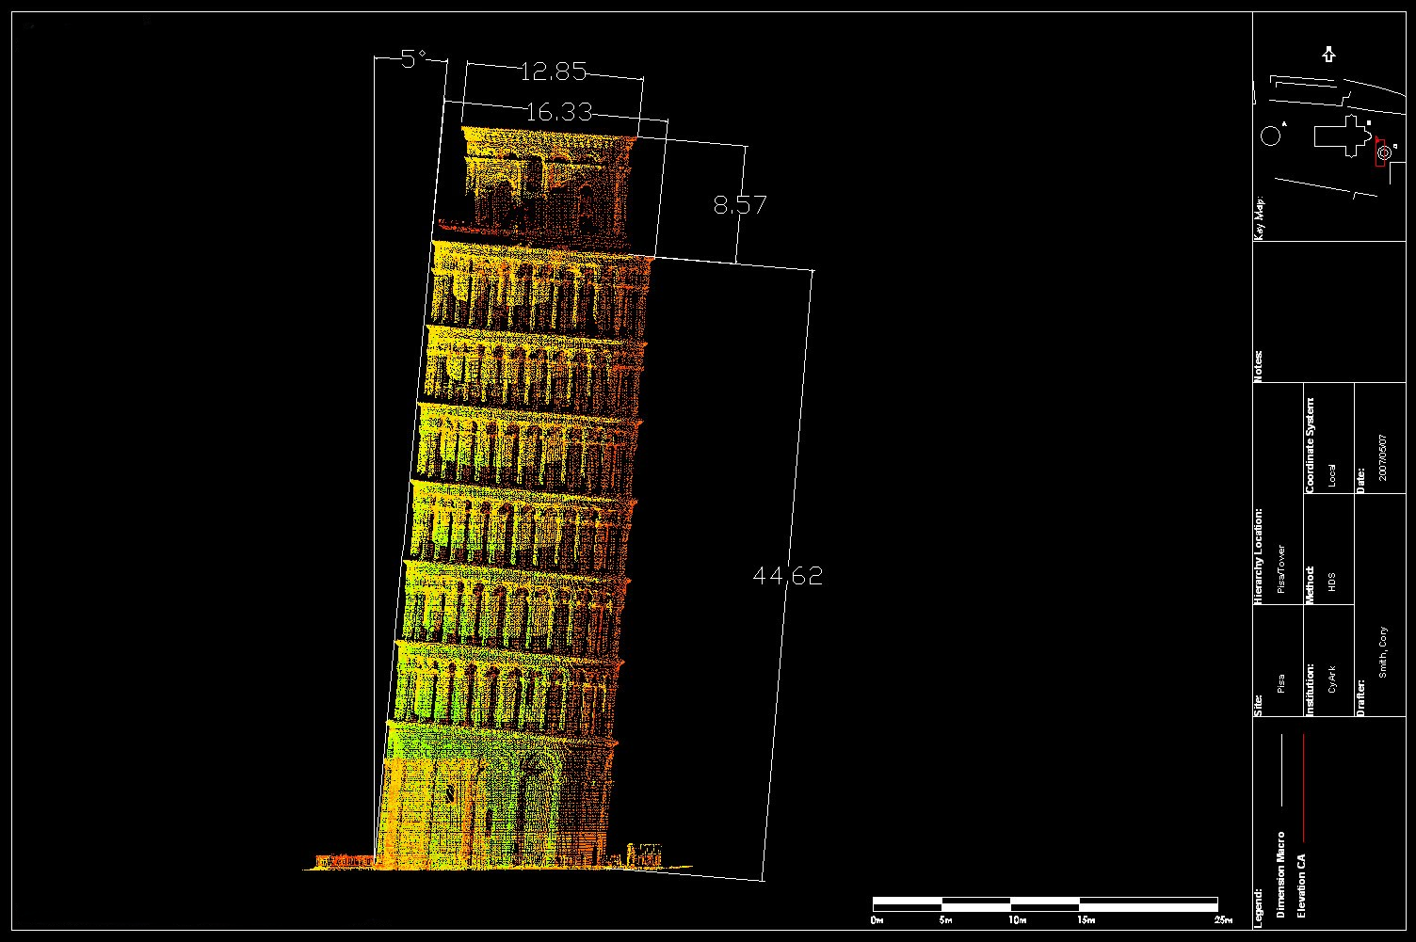Select the circular Baptistery outline in the Key Map
Screen dimensions: 1416x942
pyautogui.click(x=1270, y=136)
